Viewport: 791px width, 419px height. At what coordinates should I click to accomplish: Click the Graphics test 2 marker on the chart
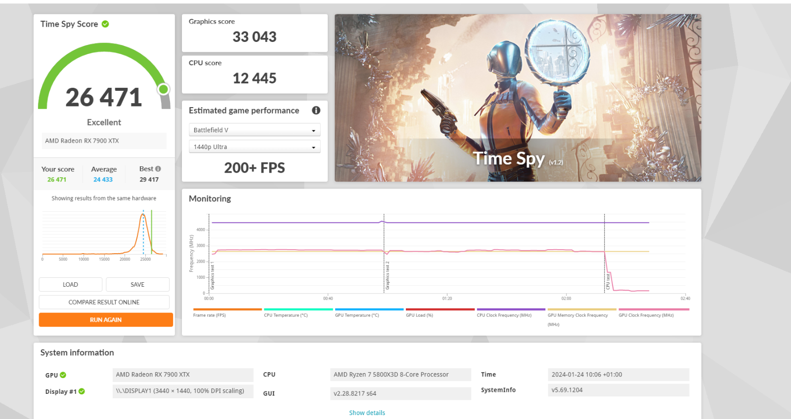(x=388, y=275)
